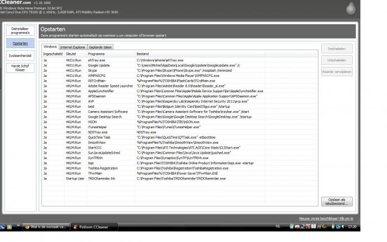Select the StartCCC startup entry
The image size is (387, 242).
pos(180,148)
